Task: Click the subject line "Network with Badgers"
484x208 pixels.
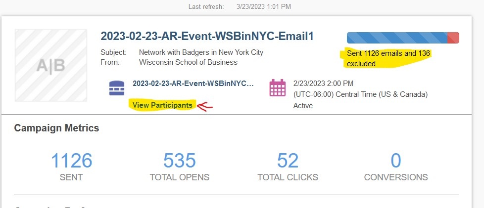Action: [201, 52]
